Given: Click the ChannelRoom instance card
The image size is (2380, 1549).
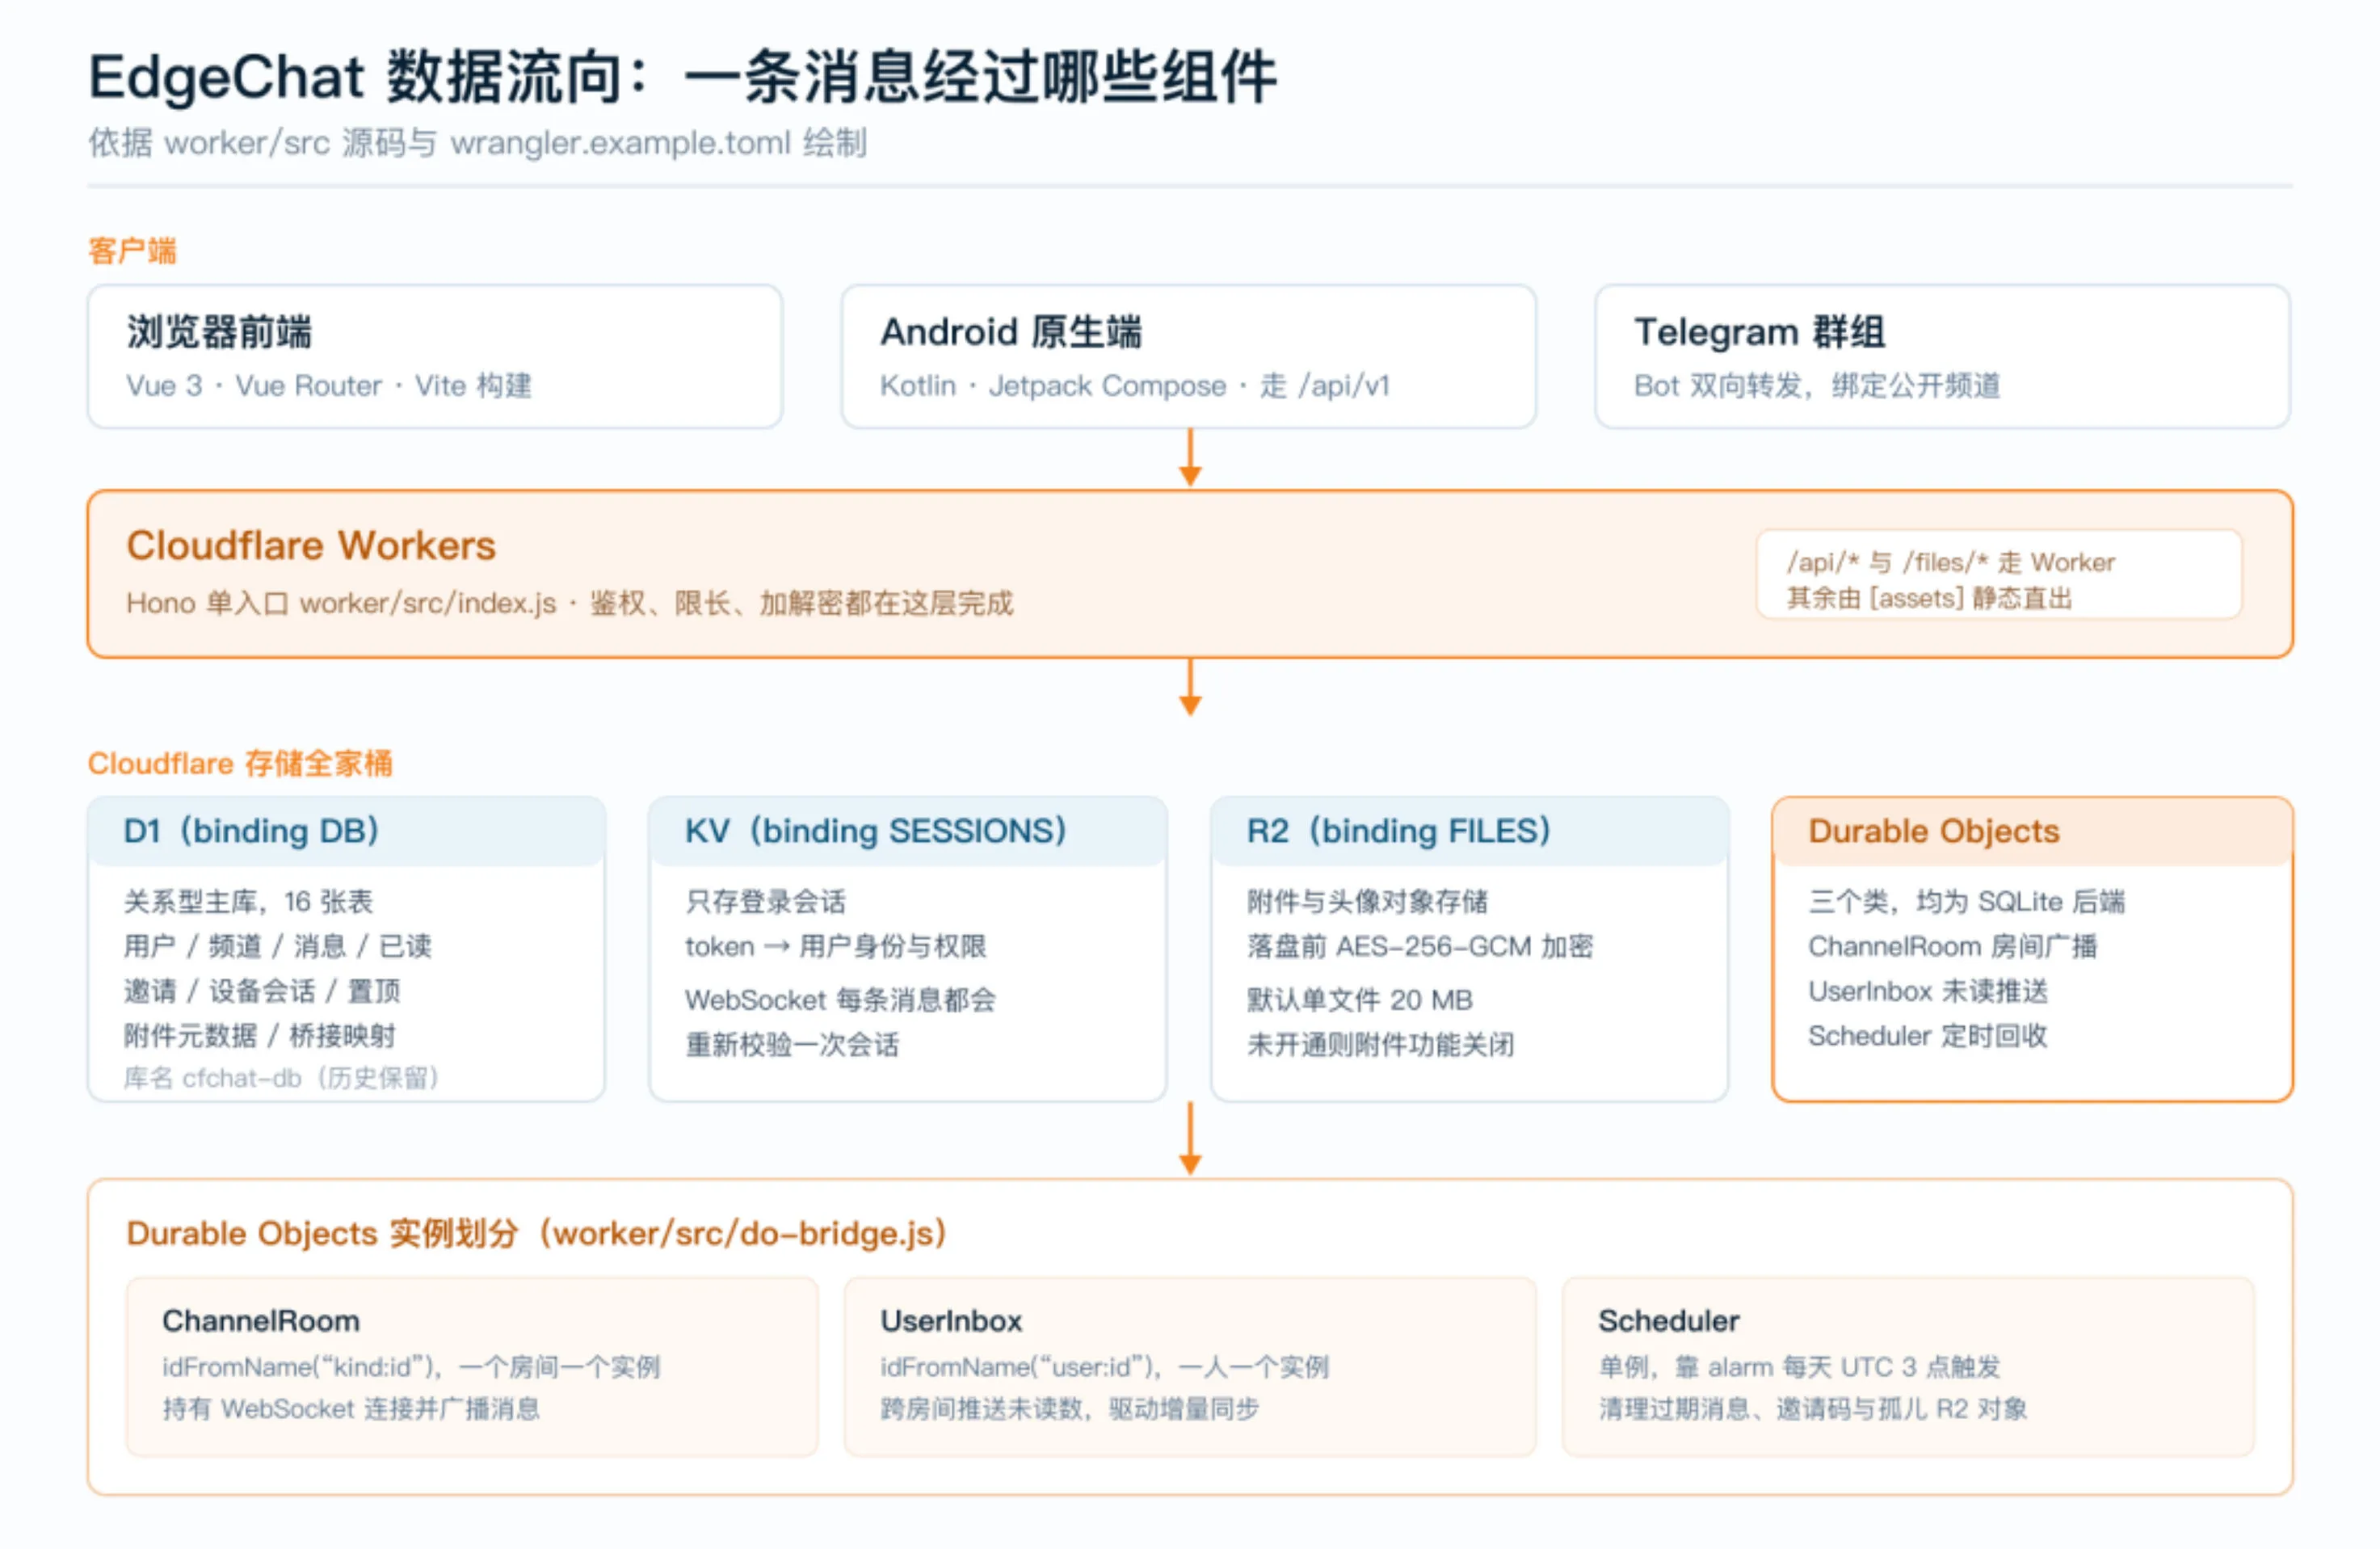Looking at the screenshot, I should (x=472, y=1366).
